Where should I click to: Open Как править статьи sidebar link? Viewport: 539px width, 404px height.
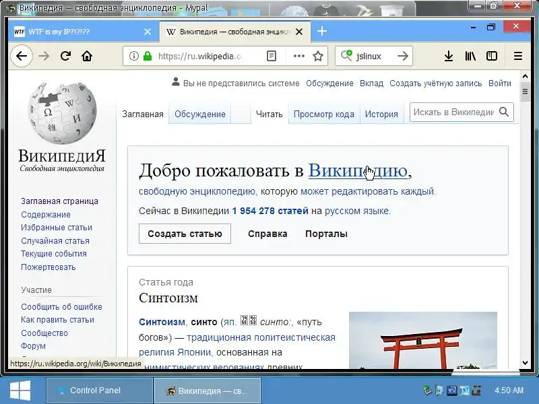(57, 319)
